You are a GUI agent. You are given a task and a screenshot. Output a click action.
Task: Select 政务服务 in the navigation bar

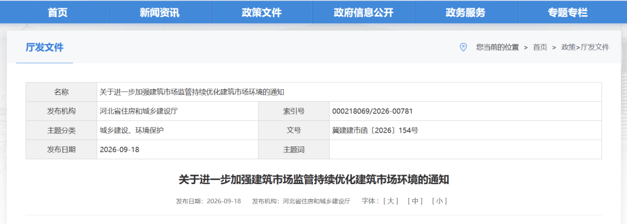pyautogui.click(x=466, y=12)
